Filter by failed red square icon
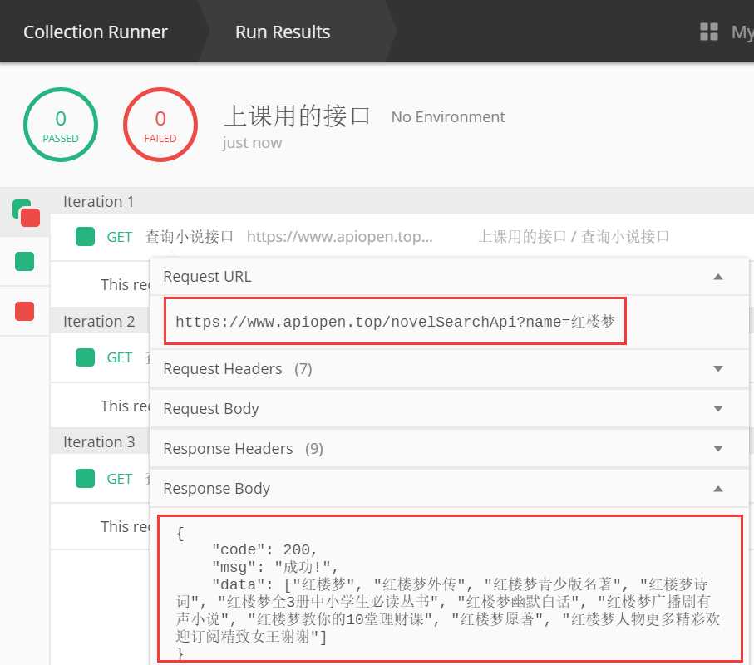Screen dimensions: 754x665 pos(25,311)
